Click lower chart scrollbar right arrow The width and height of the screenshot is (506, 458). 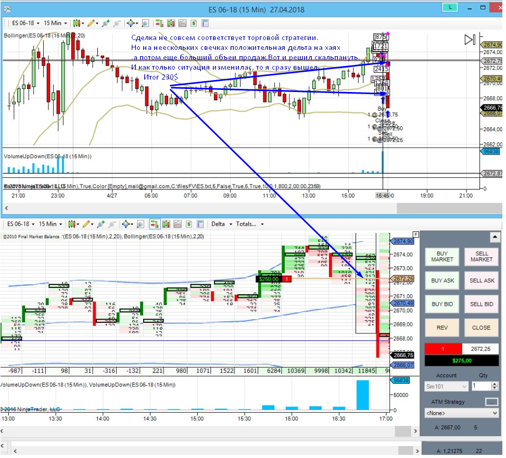pos(415,431)
